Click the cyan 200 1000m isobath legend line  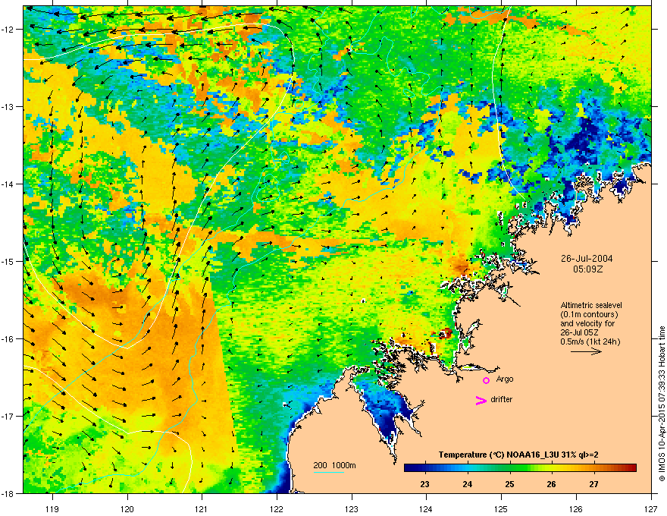pos(328,473)
